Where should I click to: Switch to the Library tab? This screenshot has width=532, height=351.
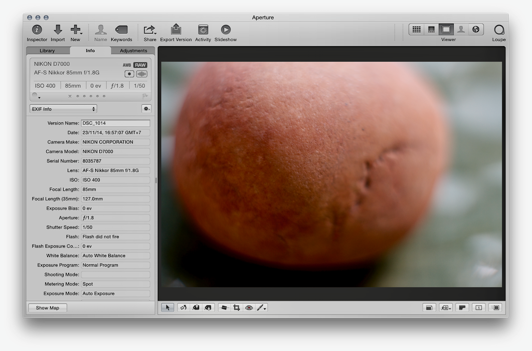pyautogui.click(x=47, y=51)
